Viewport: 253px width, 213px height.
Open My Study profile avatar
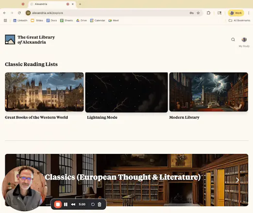244,40
